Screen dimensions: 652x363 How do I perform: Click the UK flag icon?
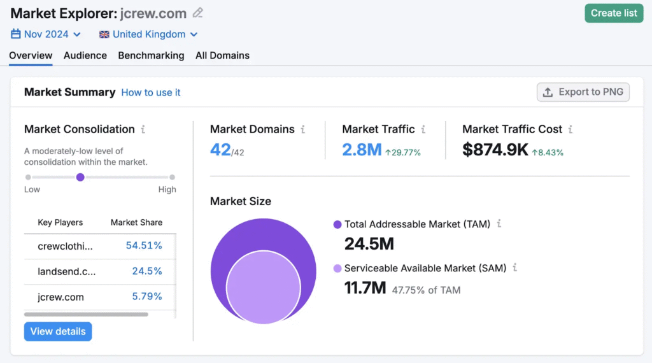[x=104, y=34]
